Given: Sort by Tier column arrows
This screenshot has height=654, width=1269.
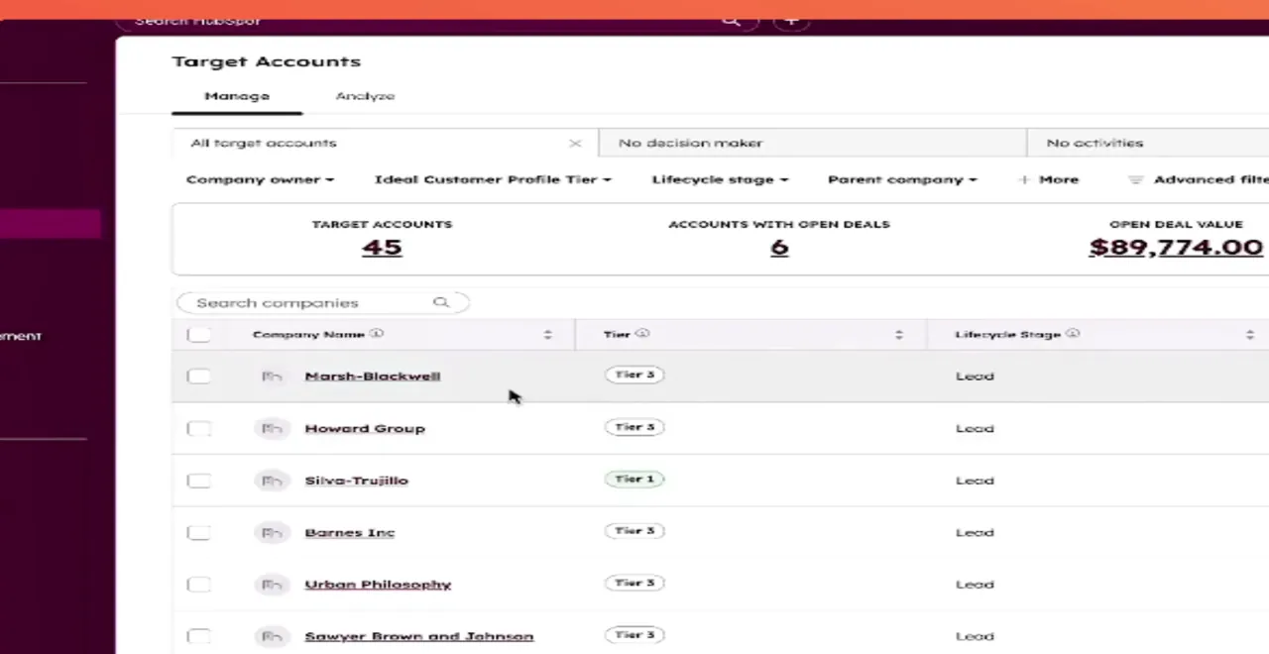Looking at the screenshot, I should (899, 335).
